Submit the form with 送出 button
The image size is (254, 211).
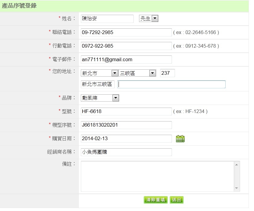(x=176, y=200)
